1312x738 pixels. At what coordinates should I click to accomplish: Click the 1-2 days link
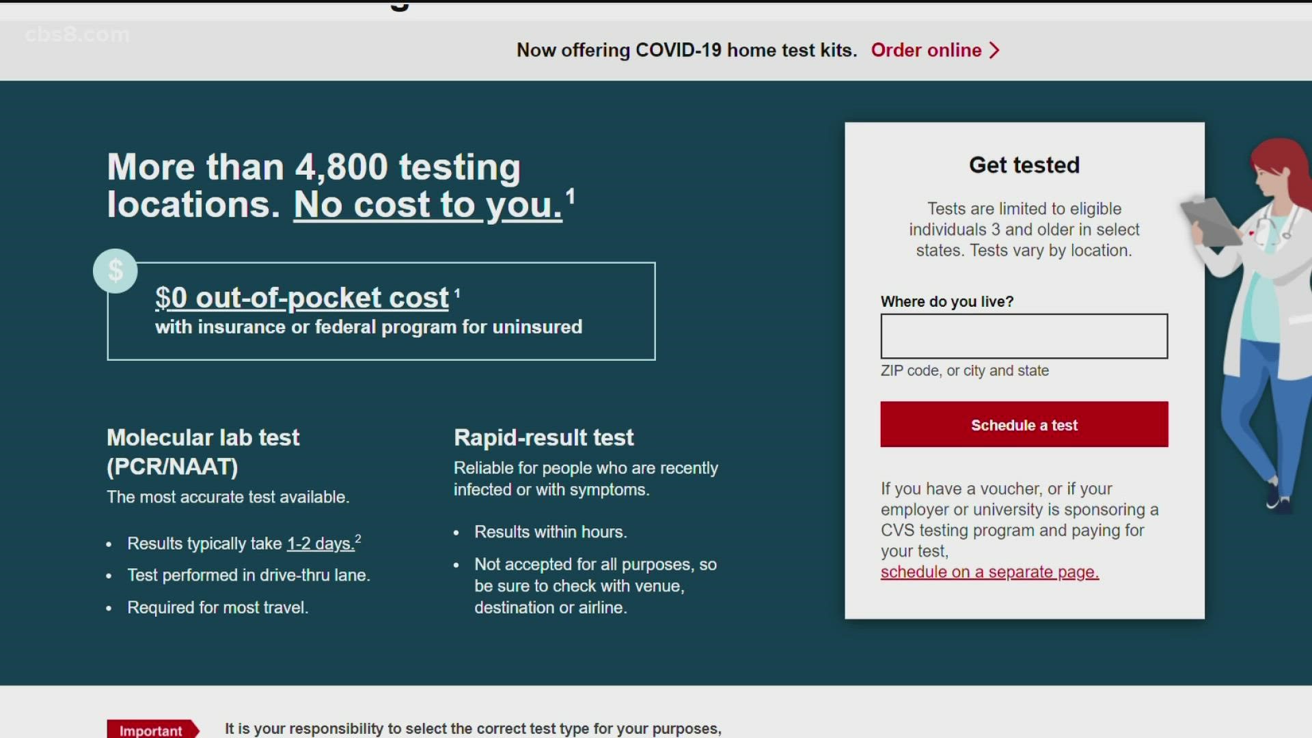[320, 543]
